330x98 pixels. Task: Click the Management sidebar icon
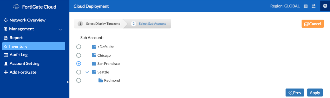click(x=5, y=29)
